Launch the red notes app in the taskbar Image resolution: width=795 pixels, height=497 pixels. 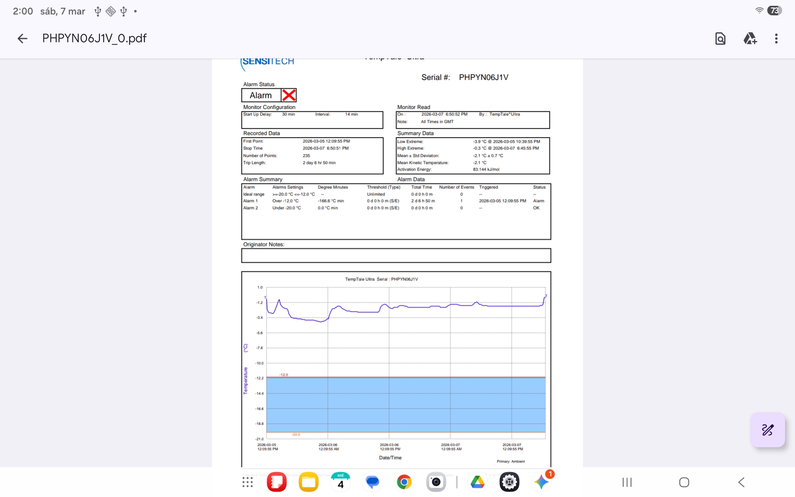click(277, 482)
